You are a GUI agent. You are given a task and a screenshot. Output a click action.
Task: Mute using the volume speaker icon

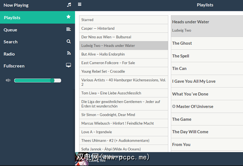8,80
